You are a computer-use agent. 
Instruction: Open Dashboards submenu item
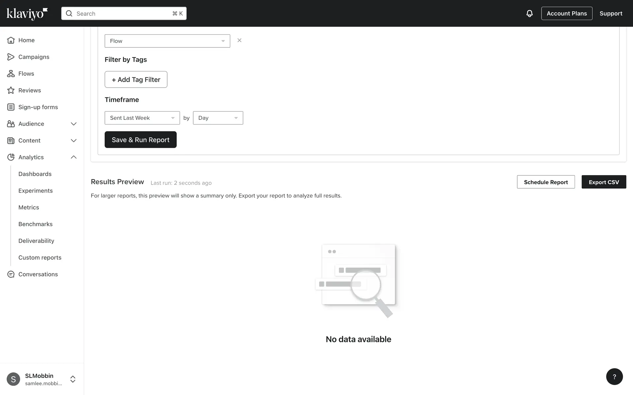(x=35, y=174)
